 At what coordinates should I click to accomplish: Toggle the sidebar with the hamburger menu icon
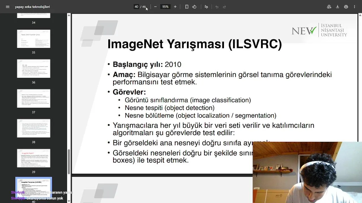[8, 7]
